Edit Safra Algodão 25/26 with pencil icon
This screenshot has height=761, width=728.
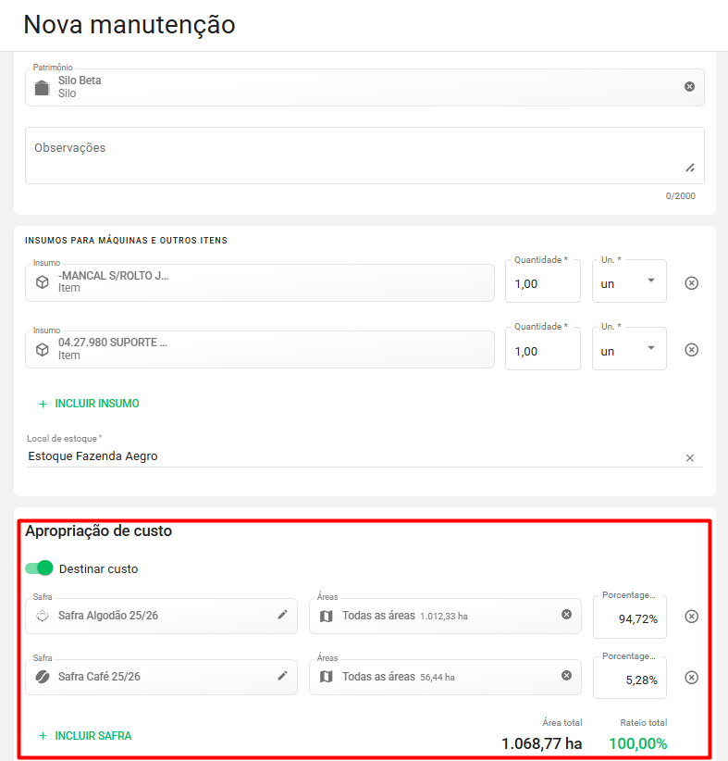[x=283, y=615]
